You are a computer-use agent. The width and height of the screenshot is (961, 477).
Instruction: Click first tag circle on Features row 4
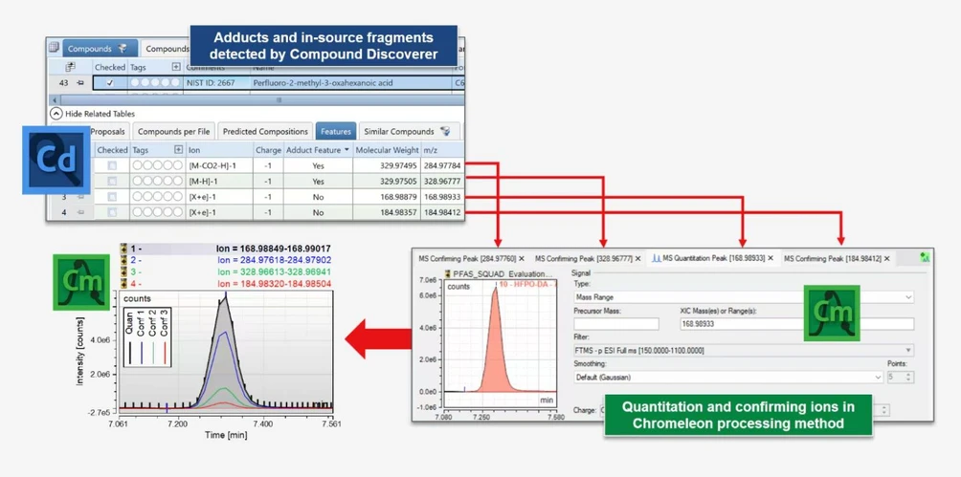tap(137, 212)
